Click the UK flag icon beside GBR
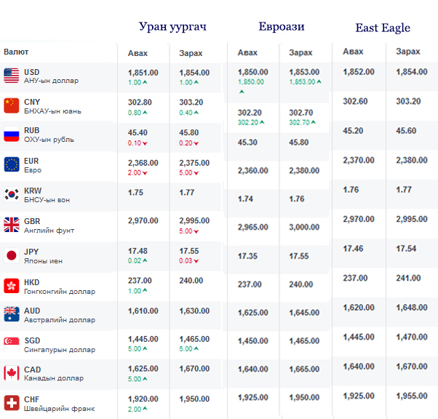 (11, 224)
